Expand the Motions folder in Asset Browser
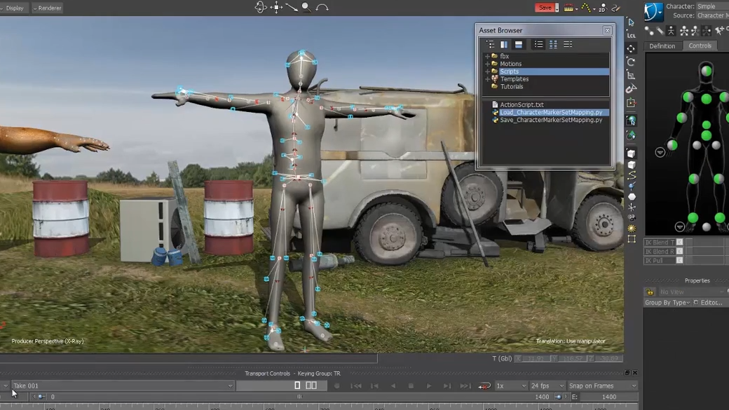The width and height of the screenshot is (729, 410). (x=487, y=63)
